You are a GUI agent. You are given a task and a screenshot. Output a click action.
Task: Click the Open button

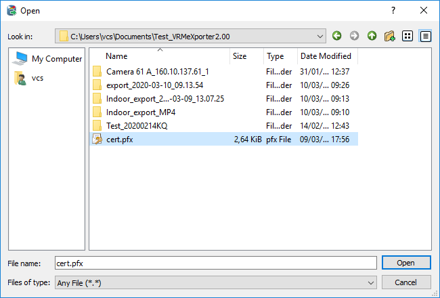pos(406,263)
